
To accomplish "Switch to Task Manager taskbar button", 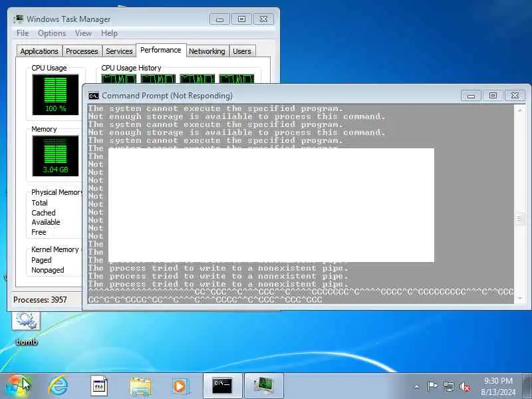I will 263,386.
